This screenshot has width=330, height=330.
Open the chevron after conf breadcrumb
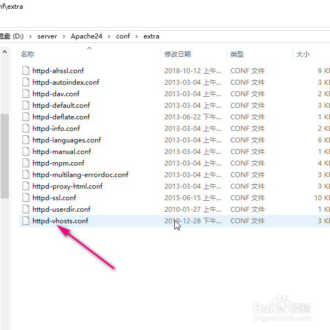(x=136, y=37)
